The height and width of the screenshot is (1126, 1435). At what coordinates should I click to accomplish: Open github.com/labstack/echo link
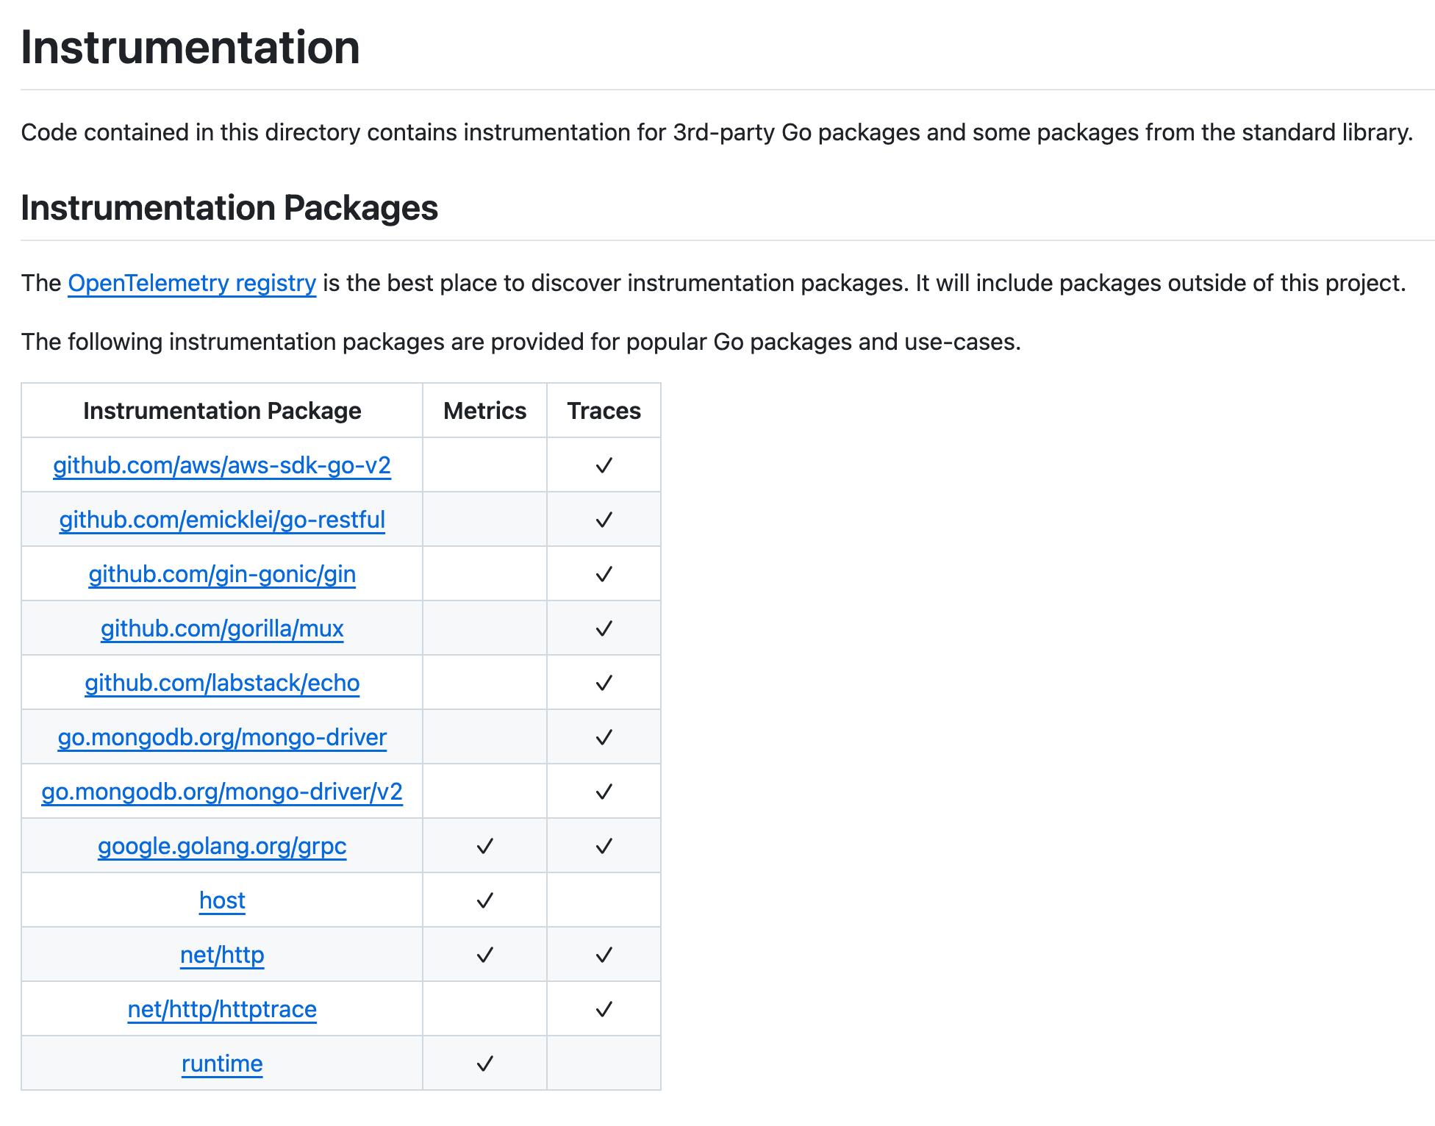tap(222, 683)
